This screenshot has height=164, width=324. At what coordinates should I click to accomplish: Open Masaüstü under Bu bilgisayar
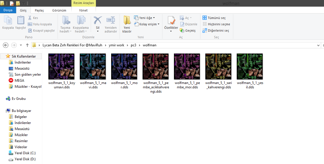(22, 129)
